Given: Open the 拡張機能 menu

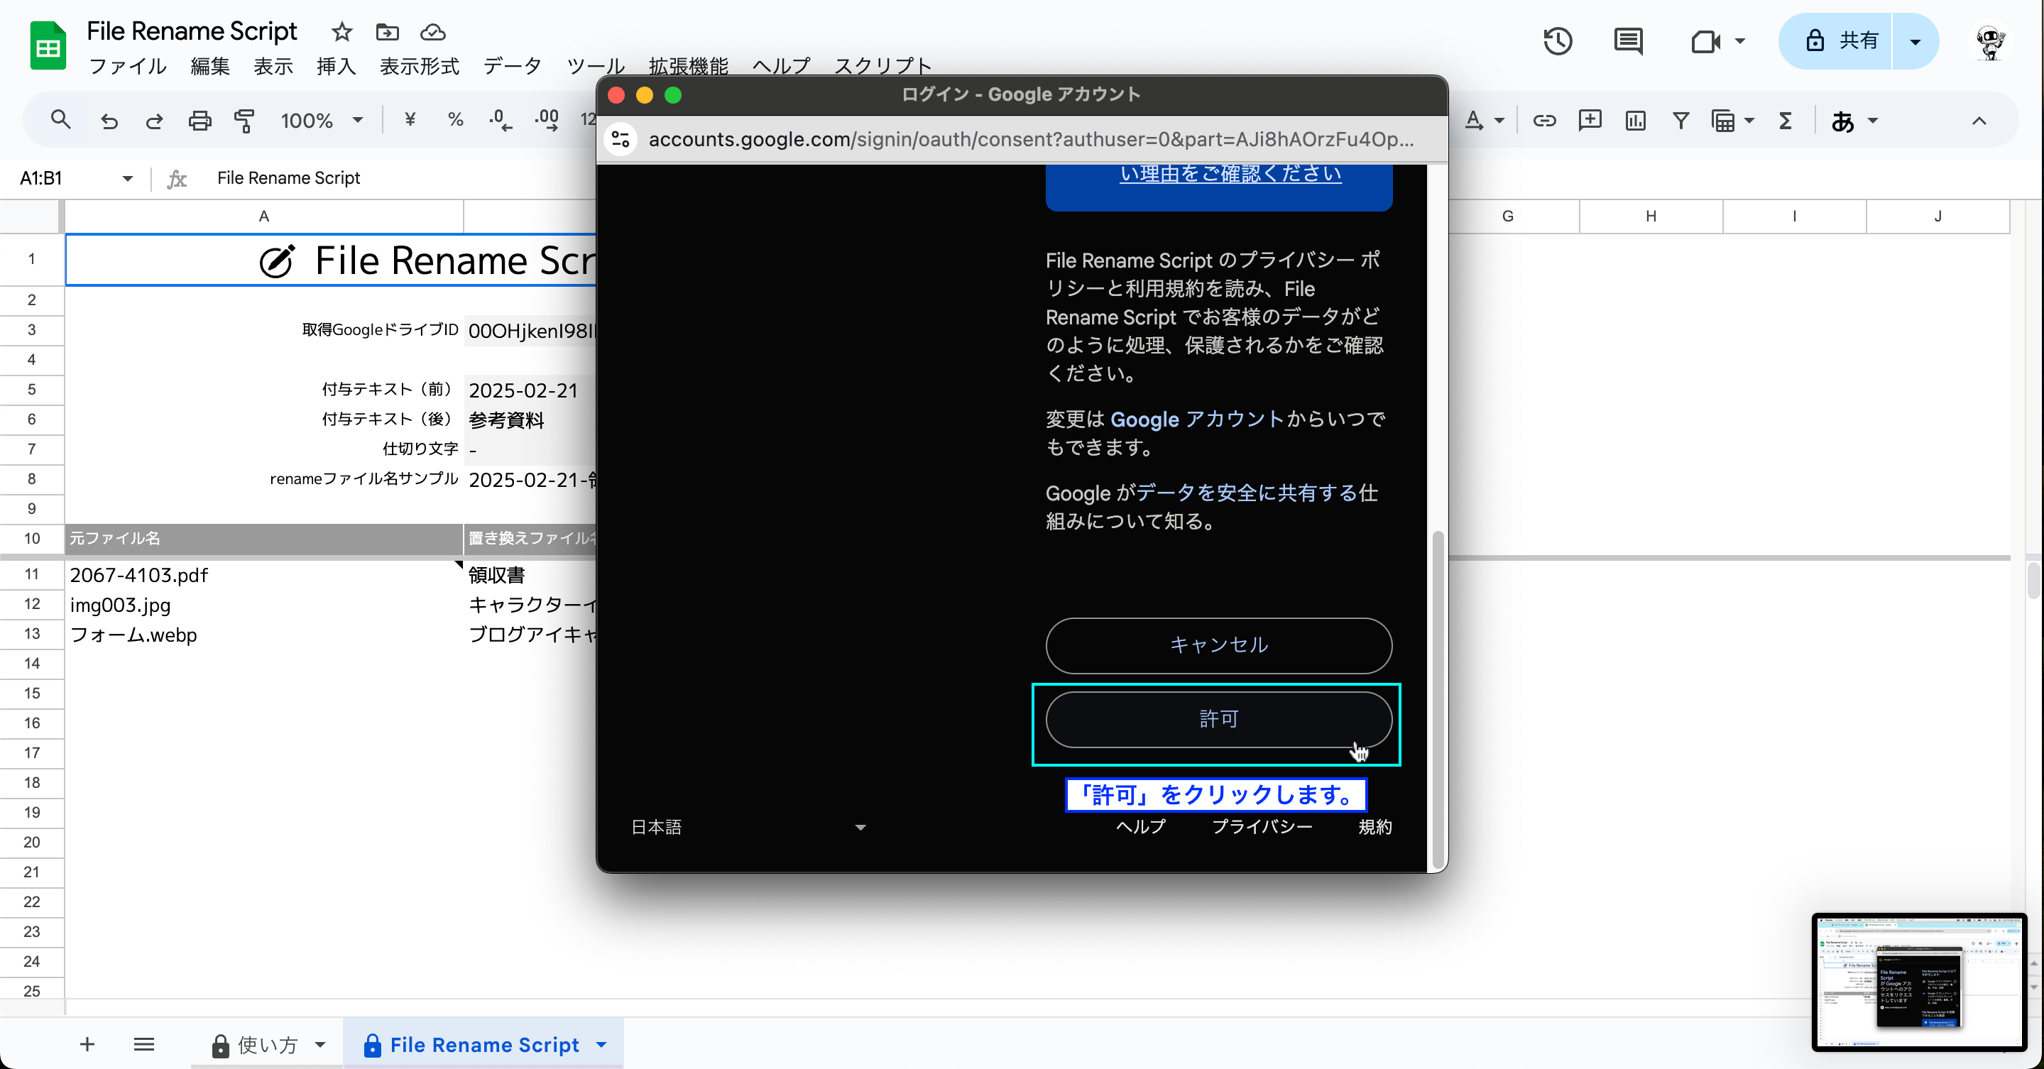Looking at the screenshot, I should pyautogui.click(x=688, y=66).
